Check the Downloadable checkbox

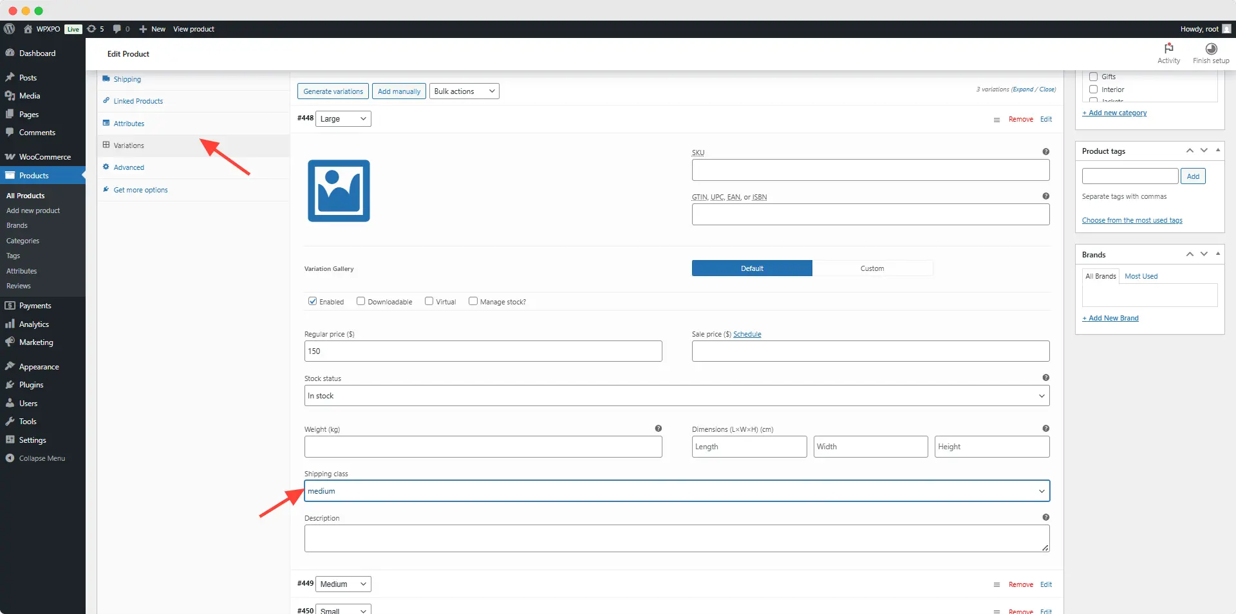pyautogui.click(x=360, y=301)
